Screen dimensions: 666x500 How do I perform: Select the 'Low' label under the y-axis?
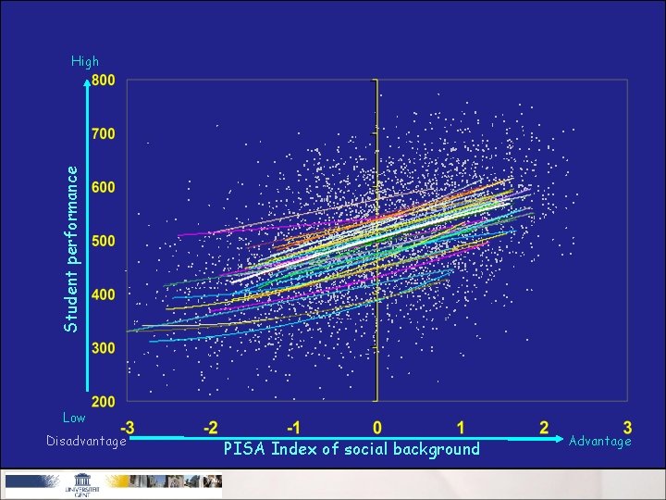74,418
